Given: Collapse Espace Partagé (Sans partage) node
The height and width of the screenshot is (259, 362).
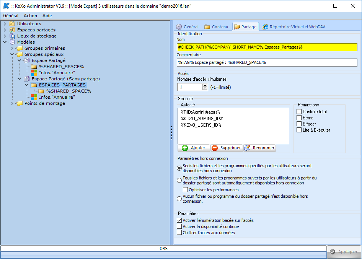Looking at the screenshot, I should [x=20, y=79].
